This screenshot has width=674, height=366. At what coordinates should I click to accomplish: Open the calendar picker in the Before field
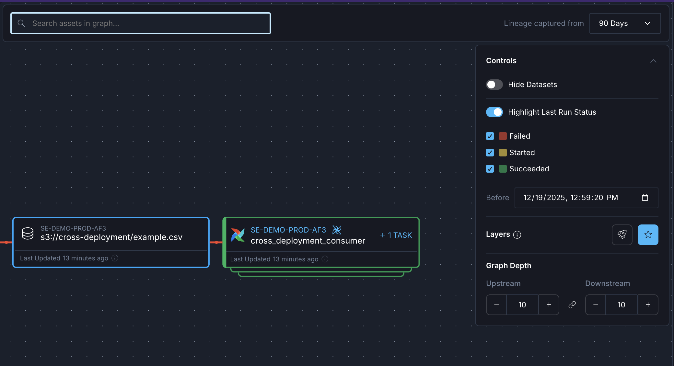pos(645,198)
